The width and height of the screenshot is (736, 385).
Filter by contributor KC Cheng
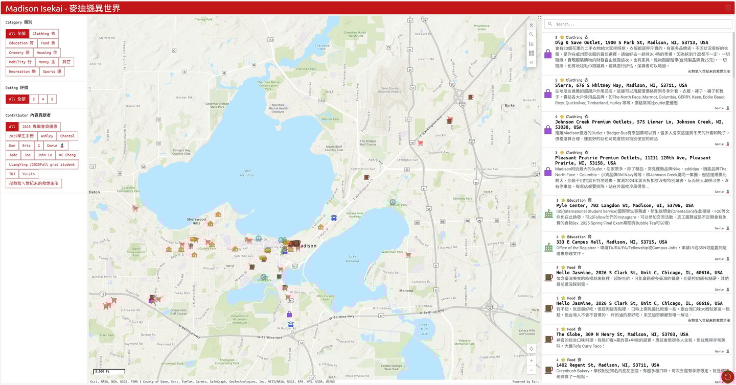[67, 155]
